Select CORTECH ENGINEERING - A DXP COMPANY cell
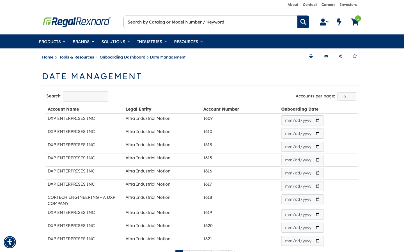Viewport: 404px width, 252px height. (81, 200)
